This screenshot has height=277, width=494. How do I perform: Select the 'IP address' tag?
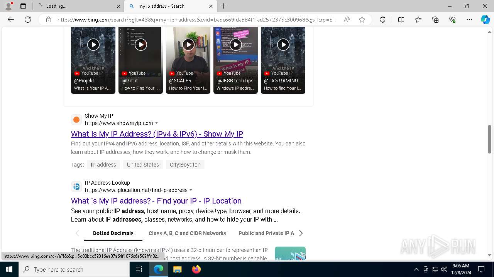(103, 165)
